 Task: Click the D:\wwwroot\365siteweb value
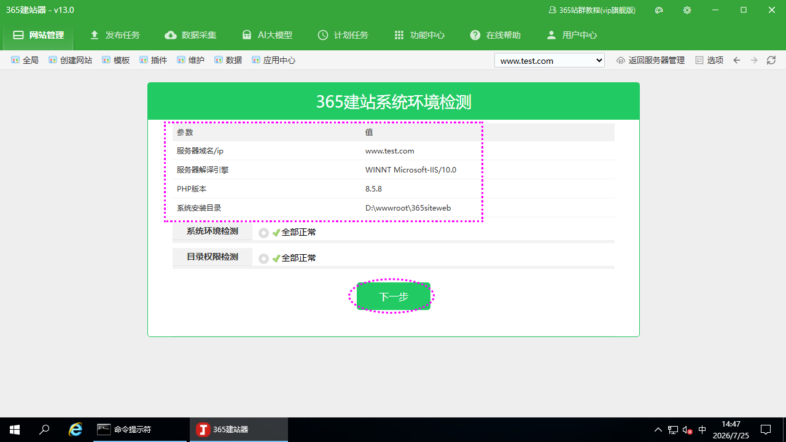[408, 208]
